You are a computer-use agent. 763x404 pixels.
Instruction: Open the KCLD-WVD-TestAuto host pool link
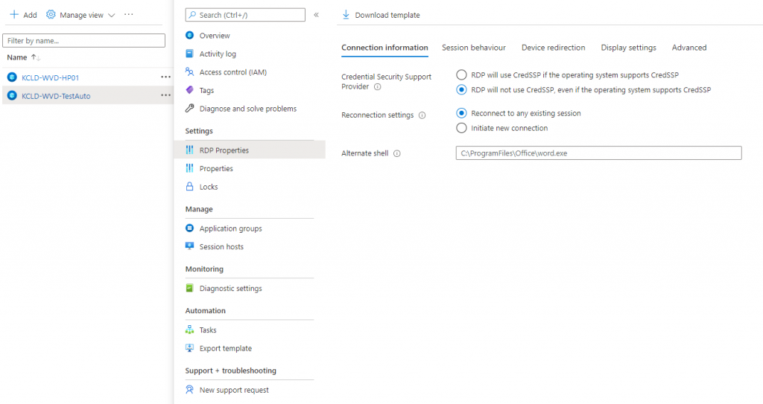[x=56, y=96]
